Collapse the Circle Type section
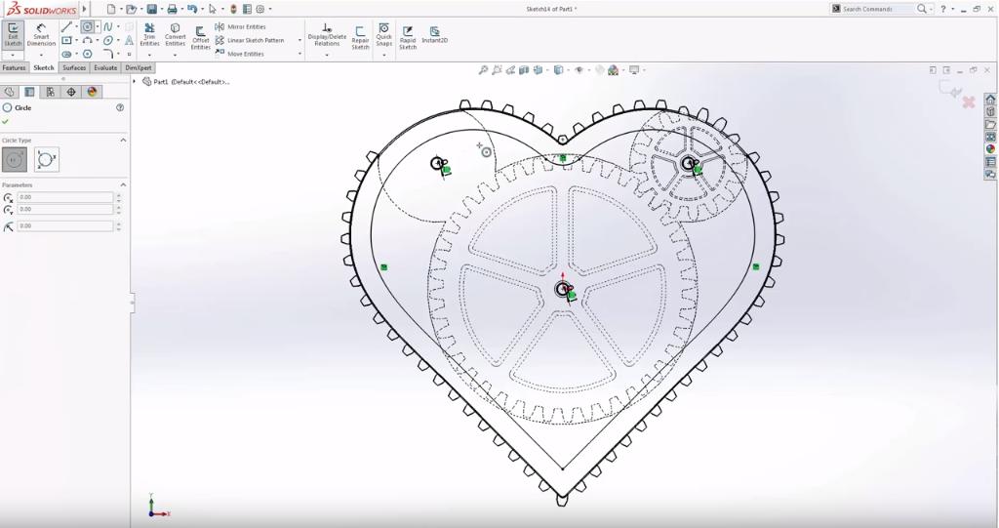 [x=123, y=141]
